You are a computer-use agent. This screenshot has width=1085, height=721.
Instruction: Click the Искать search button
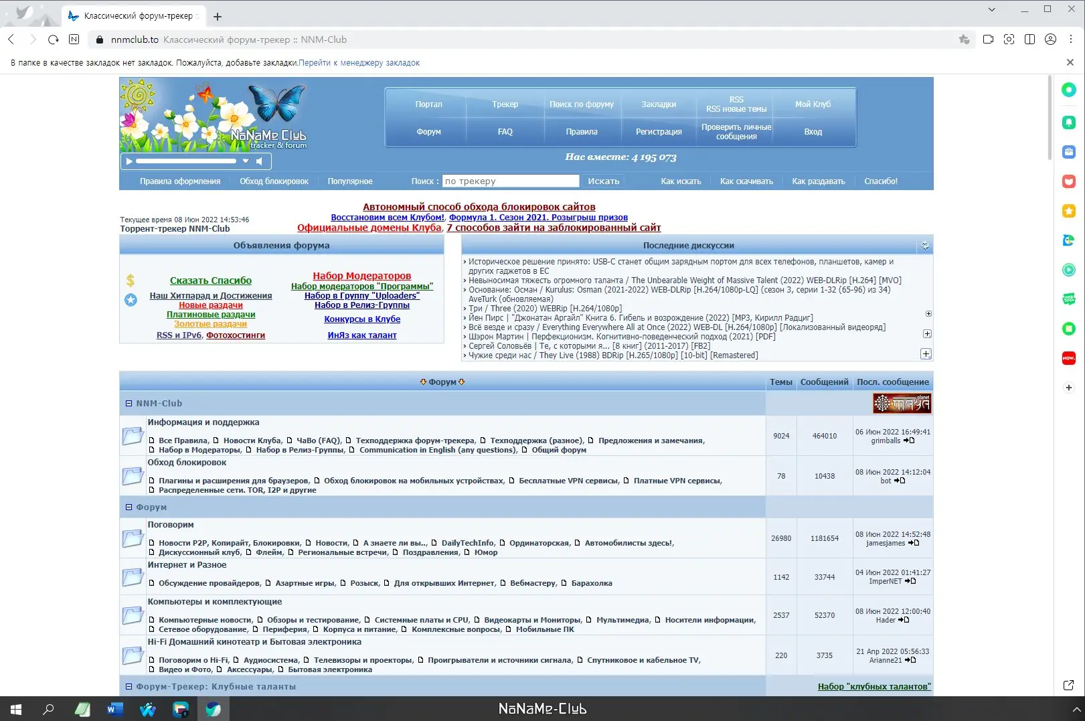pyautogui.click(x=604, y=181)
